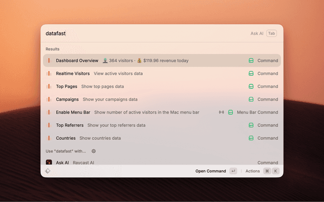Choose the Realtime Visitors result

coord(73,73)
